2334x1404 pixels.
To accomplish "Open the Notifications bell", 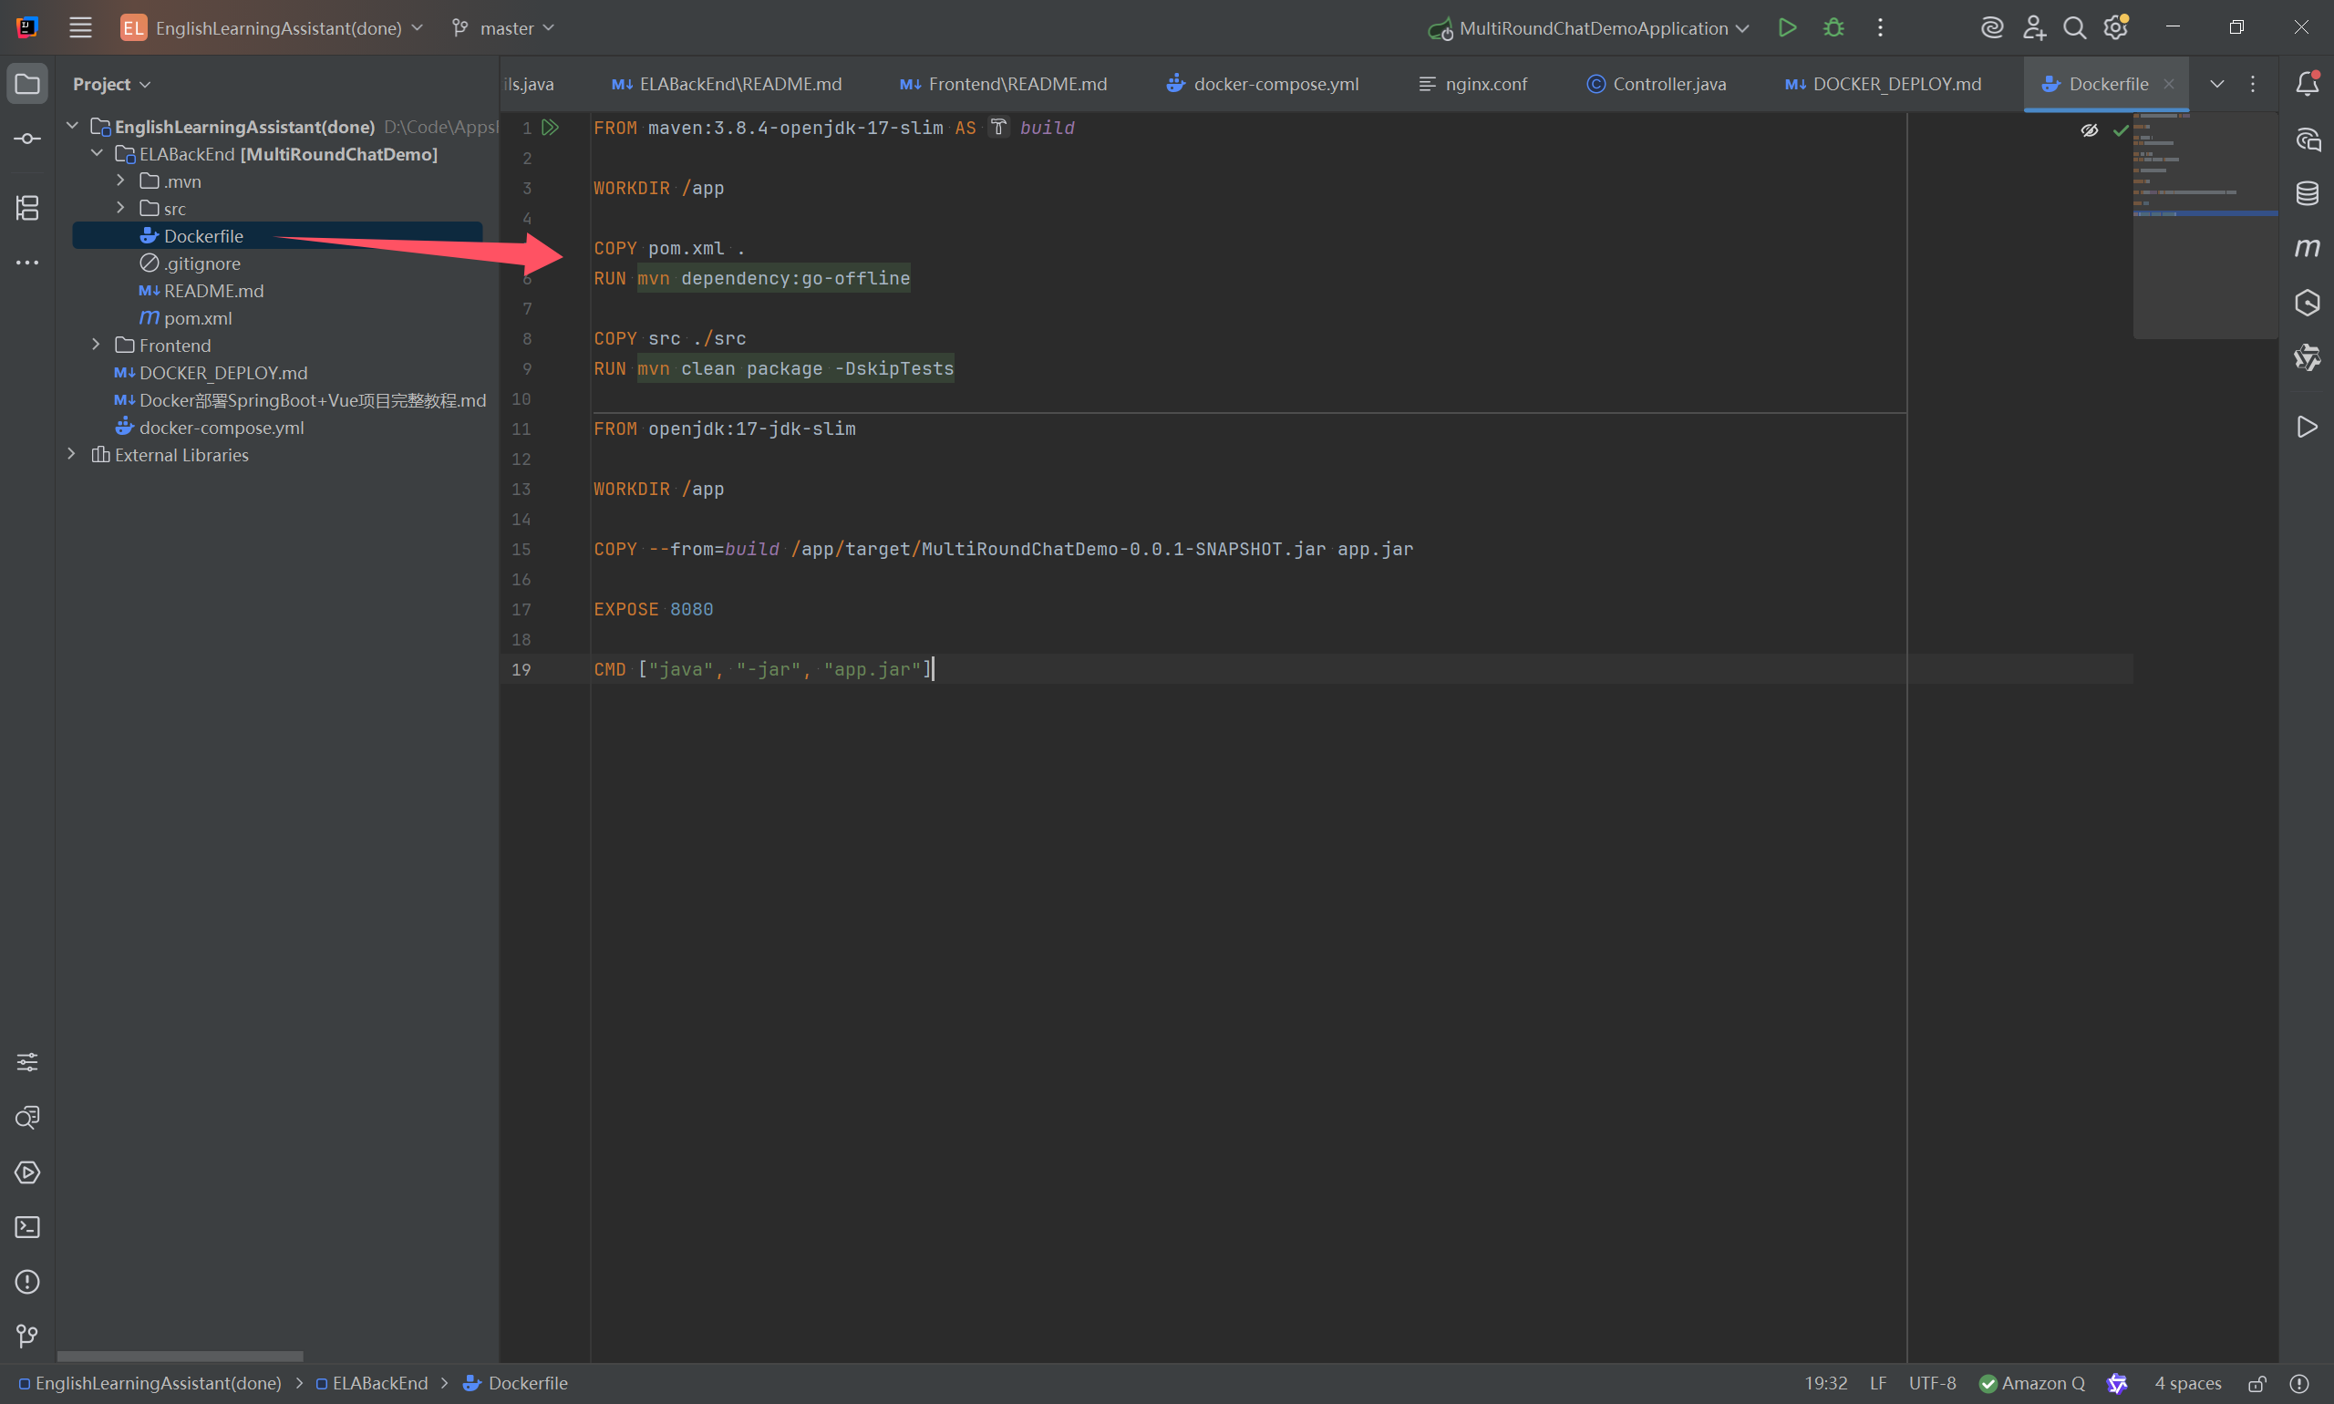I will click(2308, 84).
